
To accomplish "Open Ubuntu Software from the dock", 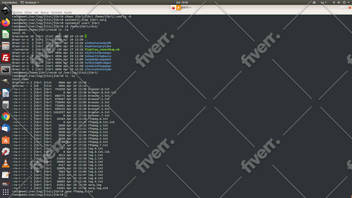I will pyautogui.click(x=6, y=140).
